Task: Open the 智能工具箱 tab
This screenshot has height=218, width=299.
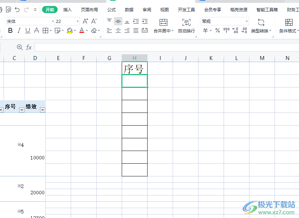Action: pos(267,10)
